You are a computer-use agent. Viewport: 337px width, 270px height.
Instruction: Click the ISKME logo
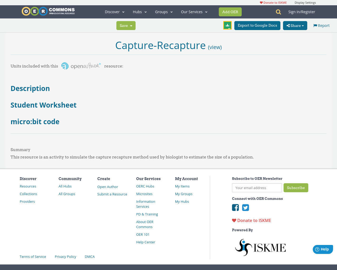click(x=260, y=247)
